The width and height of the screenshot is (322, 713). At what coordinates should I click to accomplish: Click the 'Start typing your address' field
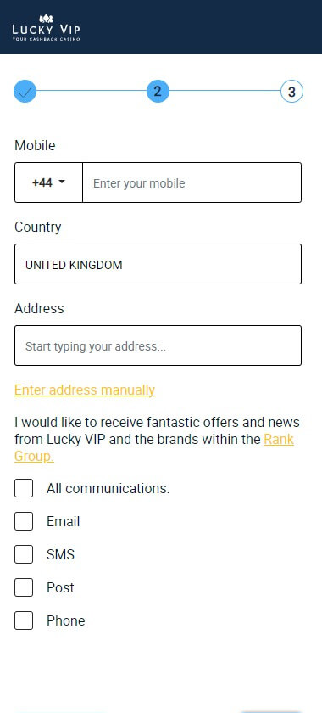(158, 345)
